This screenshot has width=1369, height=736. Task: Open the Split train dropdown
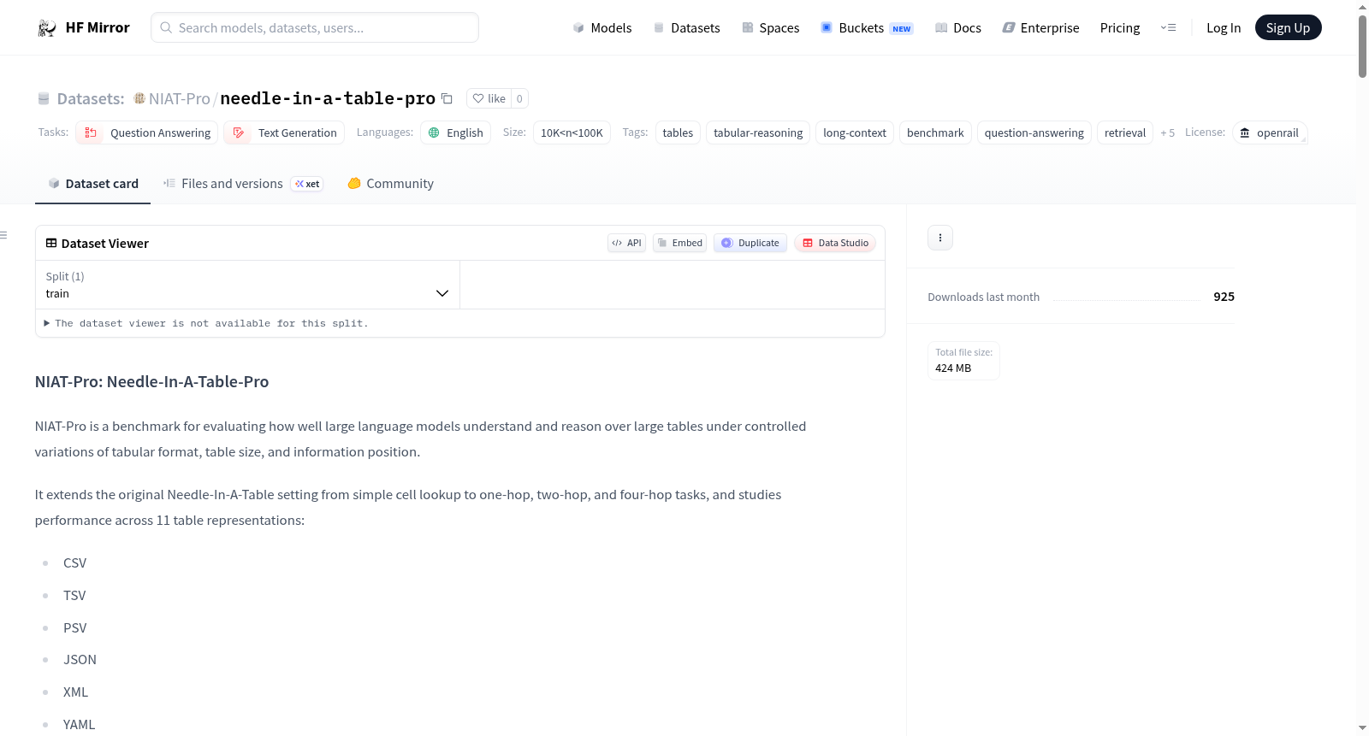[247, 285]
